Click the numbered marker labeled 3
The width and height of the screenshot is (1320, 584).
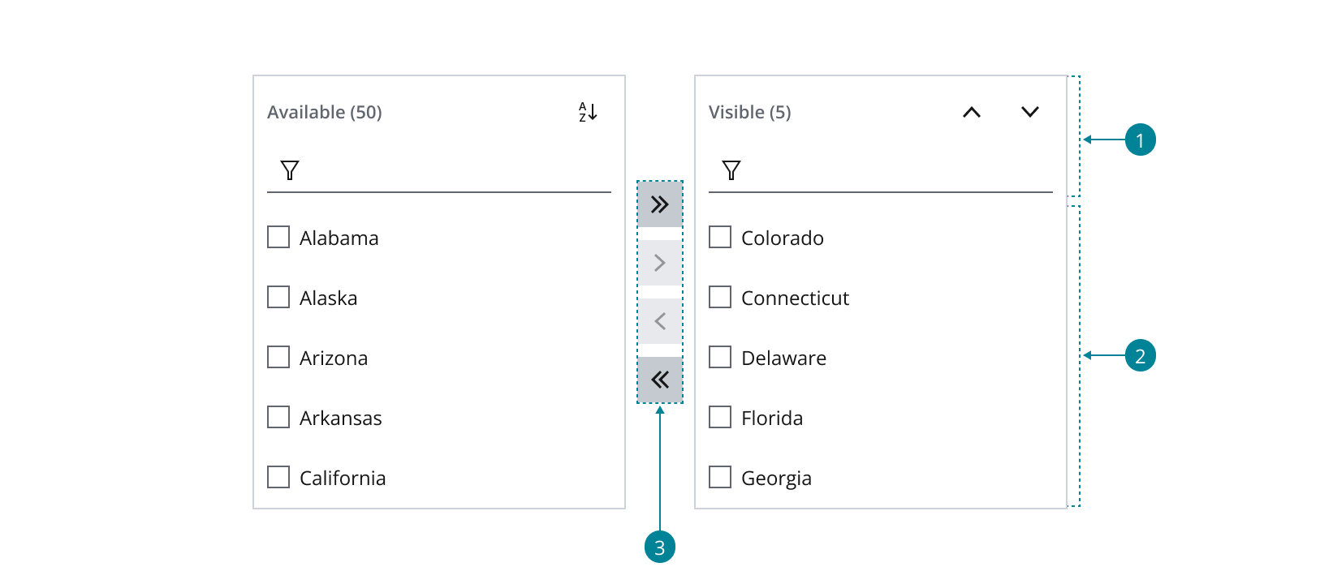[x=660, y=547]
